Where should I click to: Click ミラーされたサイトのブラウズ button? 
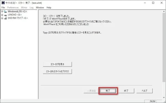pyautogui.click(x=57, y=71)
